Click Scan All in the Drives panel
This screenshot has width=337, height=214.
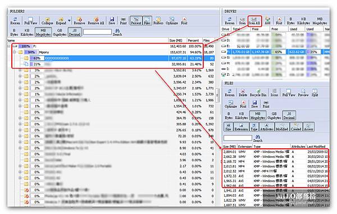point(254,21)
